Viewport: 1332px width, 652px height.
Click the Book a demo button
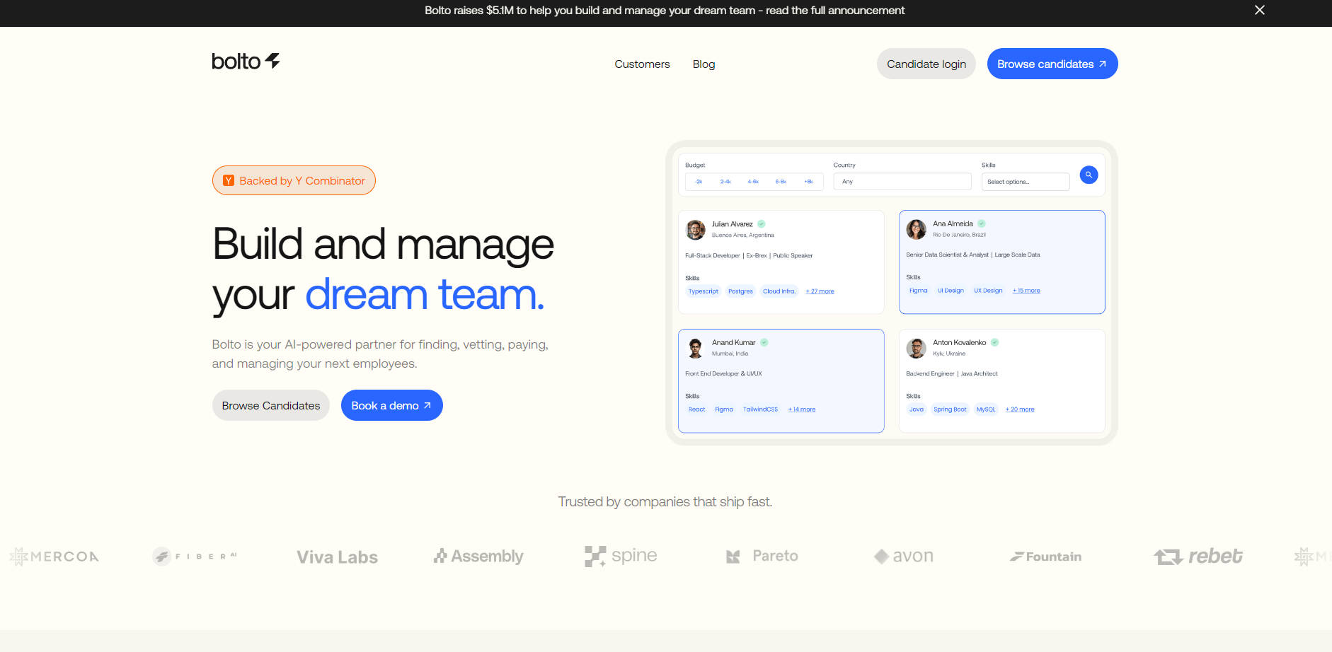[x=391, y=405]
